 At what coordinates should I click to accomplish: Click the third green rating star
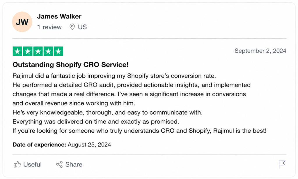tap(38, 51)
